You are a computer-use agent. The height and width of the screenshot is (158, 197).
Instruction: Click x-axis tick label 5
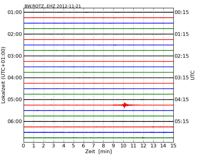[x=74, y=146]
